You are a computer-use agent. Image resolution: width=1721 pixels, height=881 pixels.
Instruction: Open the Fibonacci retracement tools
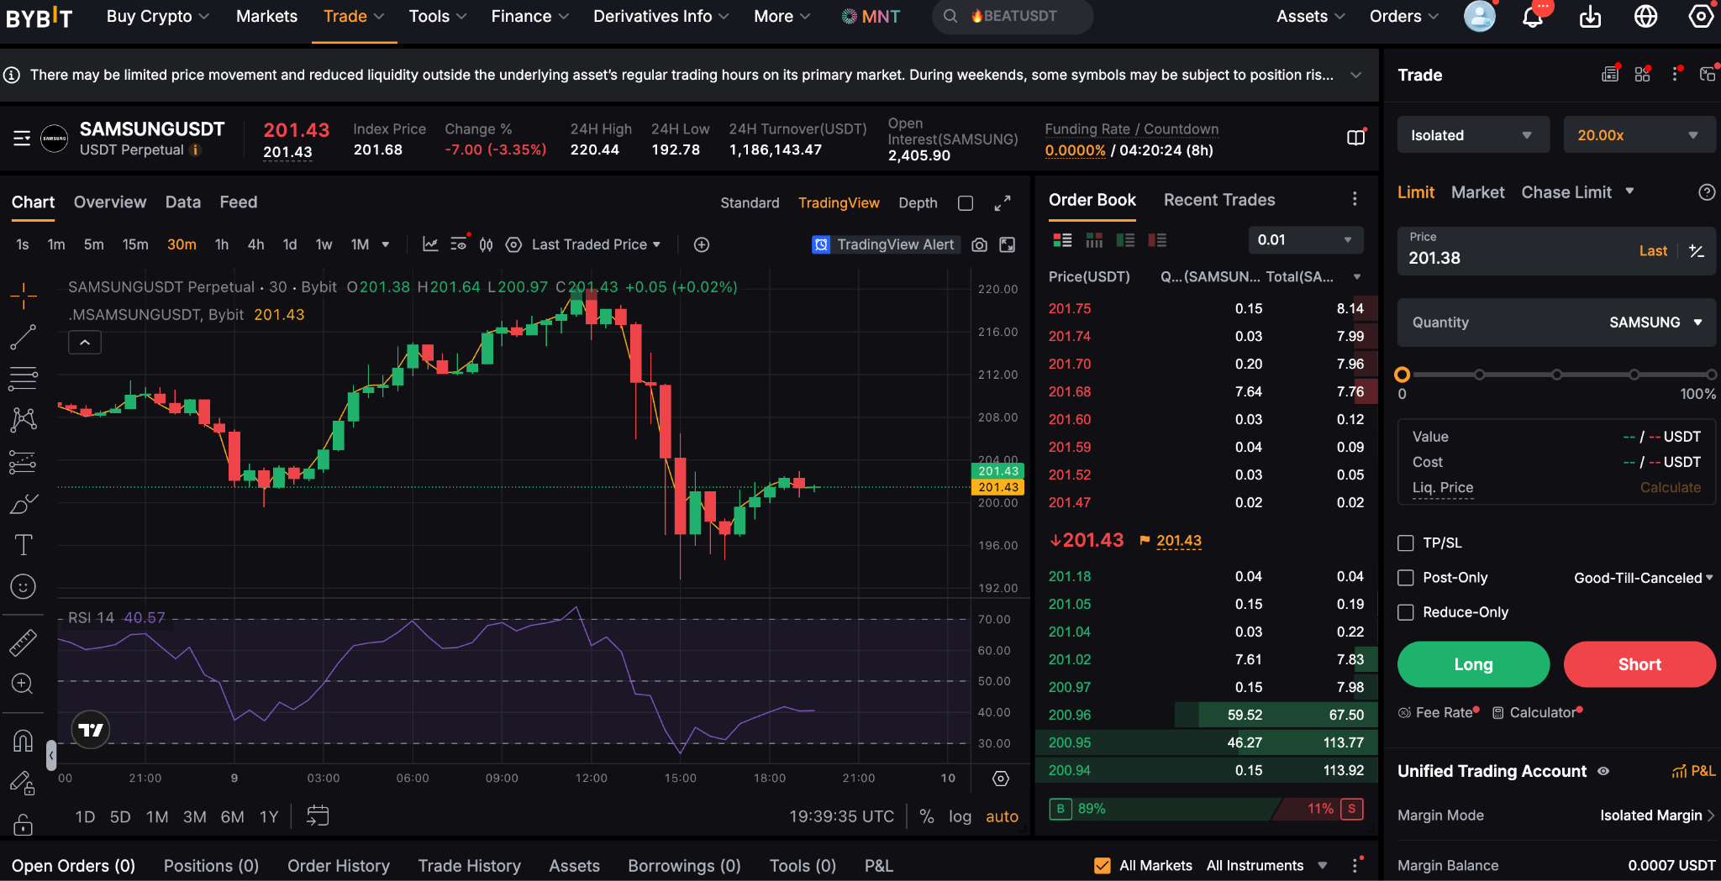24,379
